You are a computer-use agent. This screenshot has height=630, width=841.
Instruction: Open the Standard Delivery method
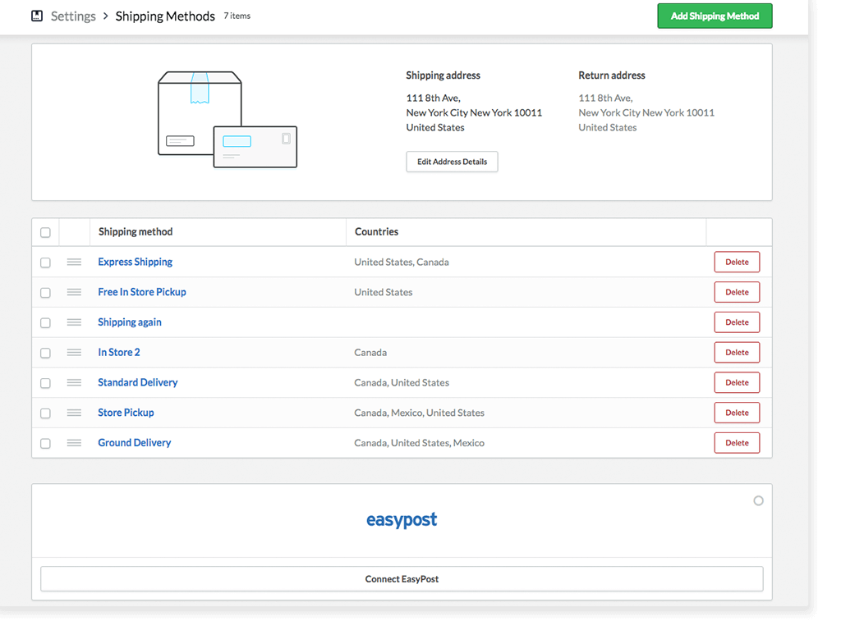click(138, 382)
